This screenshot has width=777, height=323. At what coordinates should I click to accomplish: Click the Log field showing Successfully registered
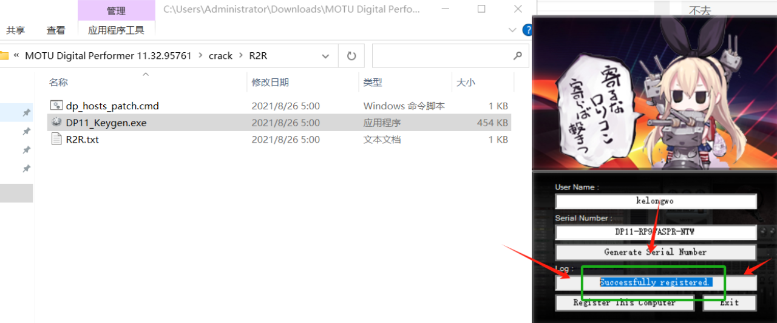coord(656,282)
